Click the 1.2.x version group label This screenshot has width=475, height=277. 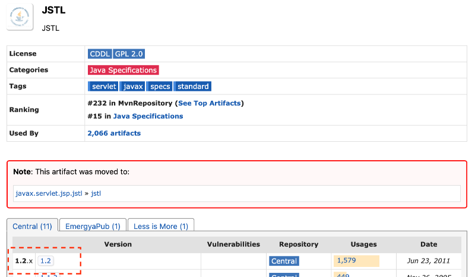pyautogui.click(x=24, y=261)
